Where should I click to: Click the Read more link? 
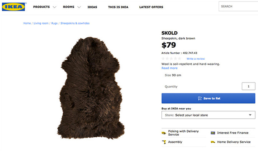[x=170, y=68]
